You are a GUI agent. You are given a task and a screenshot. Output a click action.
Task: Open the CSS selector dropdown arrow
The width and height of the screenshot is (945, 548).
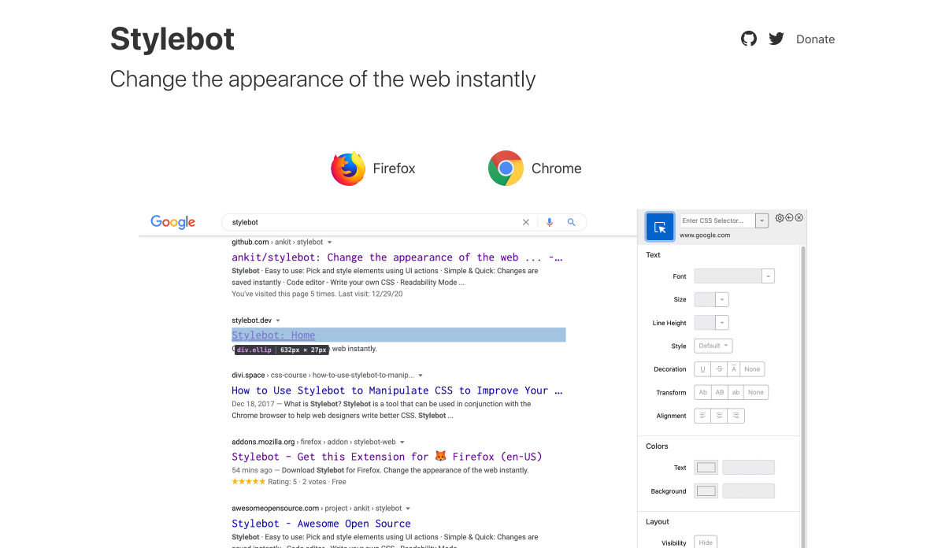pos(762,220)
